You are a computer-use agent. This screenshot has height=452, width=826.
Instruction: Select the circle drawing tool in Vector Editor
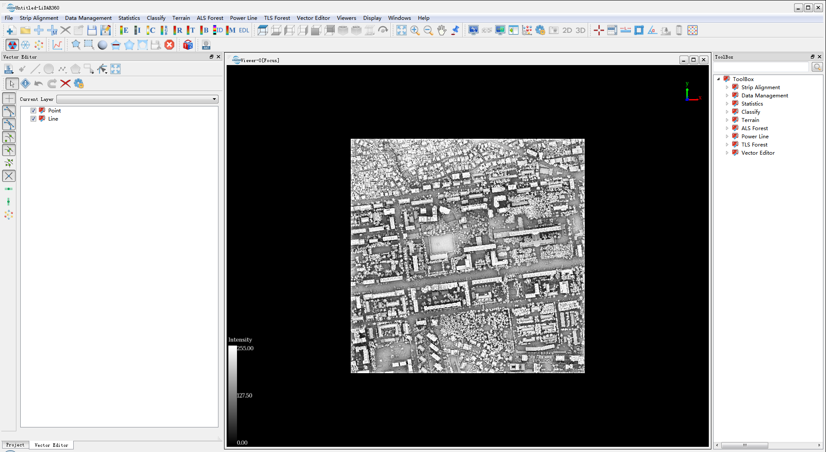(x=49, y=69)
